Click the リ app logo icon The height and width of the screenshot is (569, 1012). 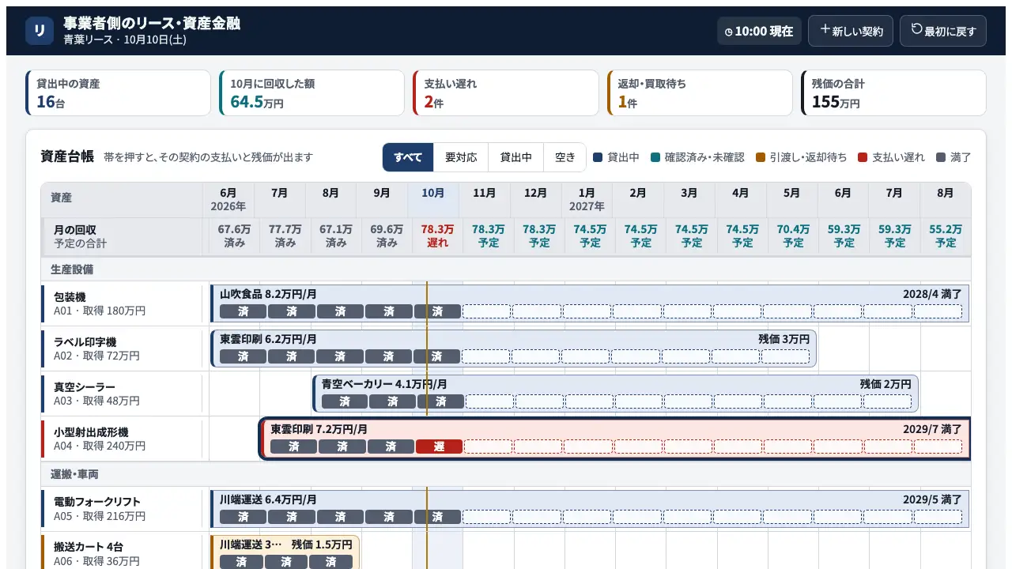point(40,31)
